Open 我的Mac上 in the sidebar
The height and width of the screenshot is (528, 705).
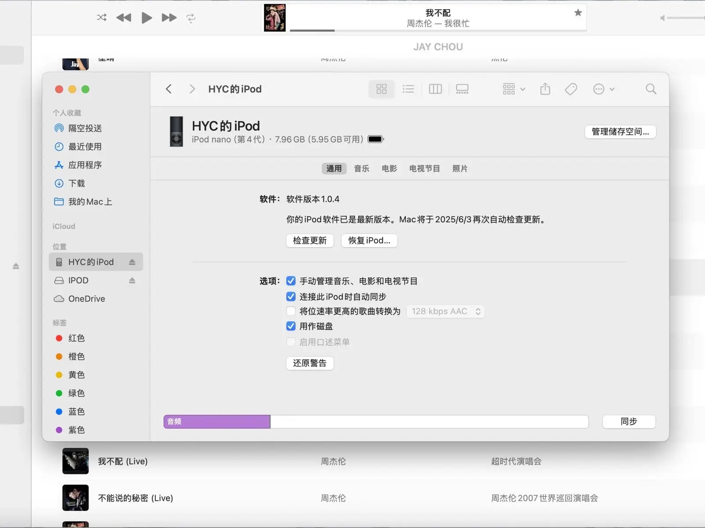pos(96,202)
